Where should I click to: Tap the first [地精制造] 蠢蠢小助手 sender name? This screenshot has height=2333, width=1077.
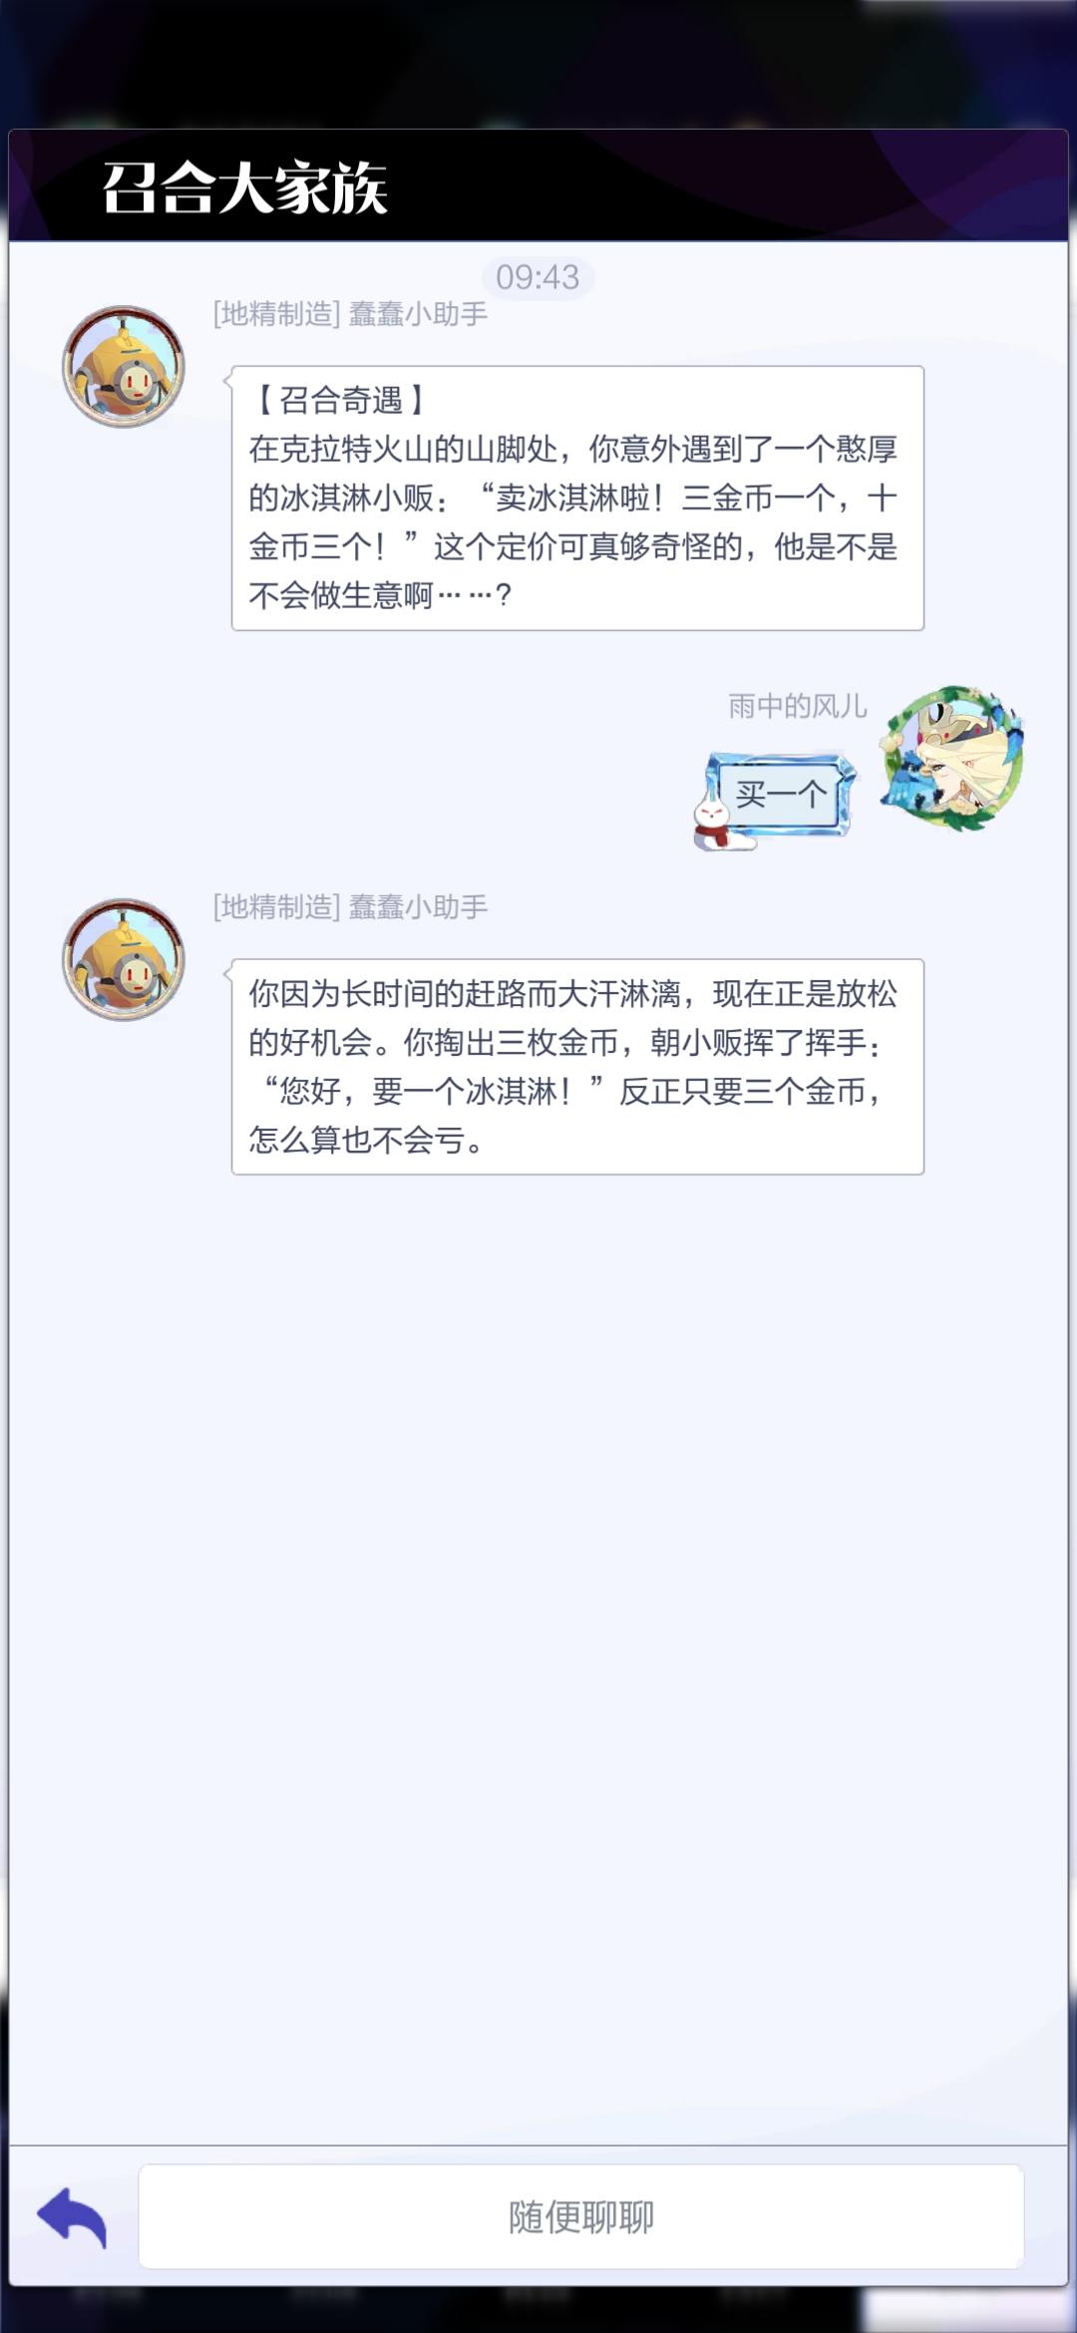(x=350, y=314)
